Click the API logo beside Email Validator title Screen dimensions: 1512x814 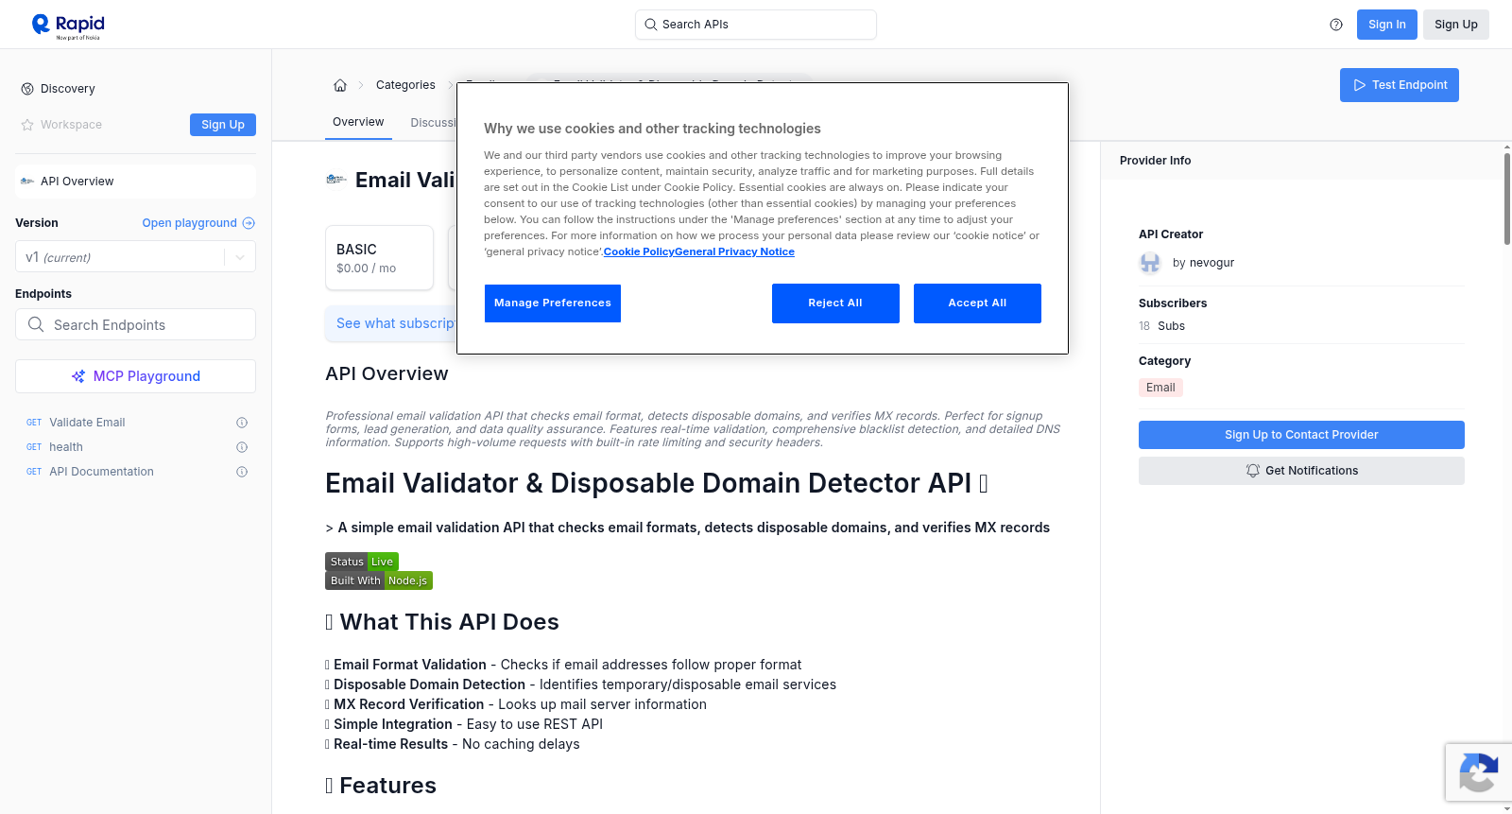(x=336, y=180)
